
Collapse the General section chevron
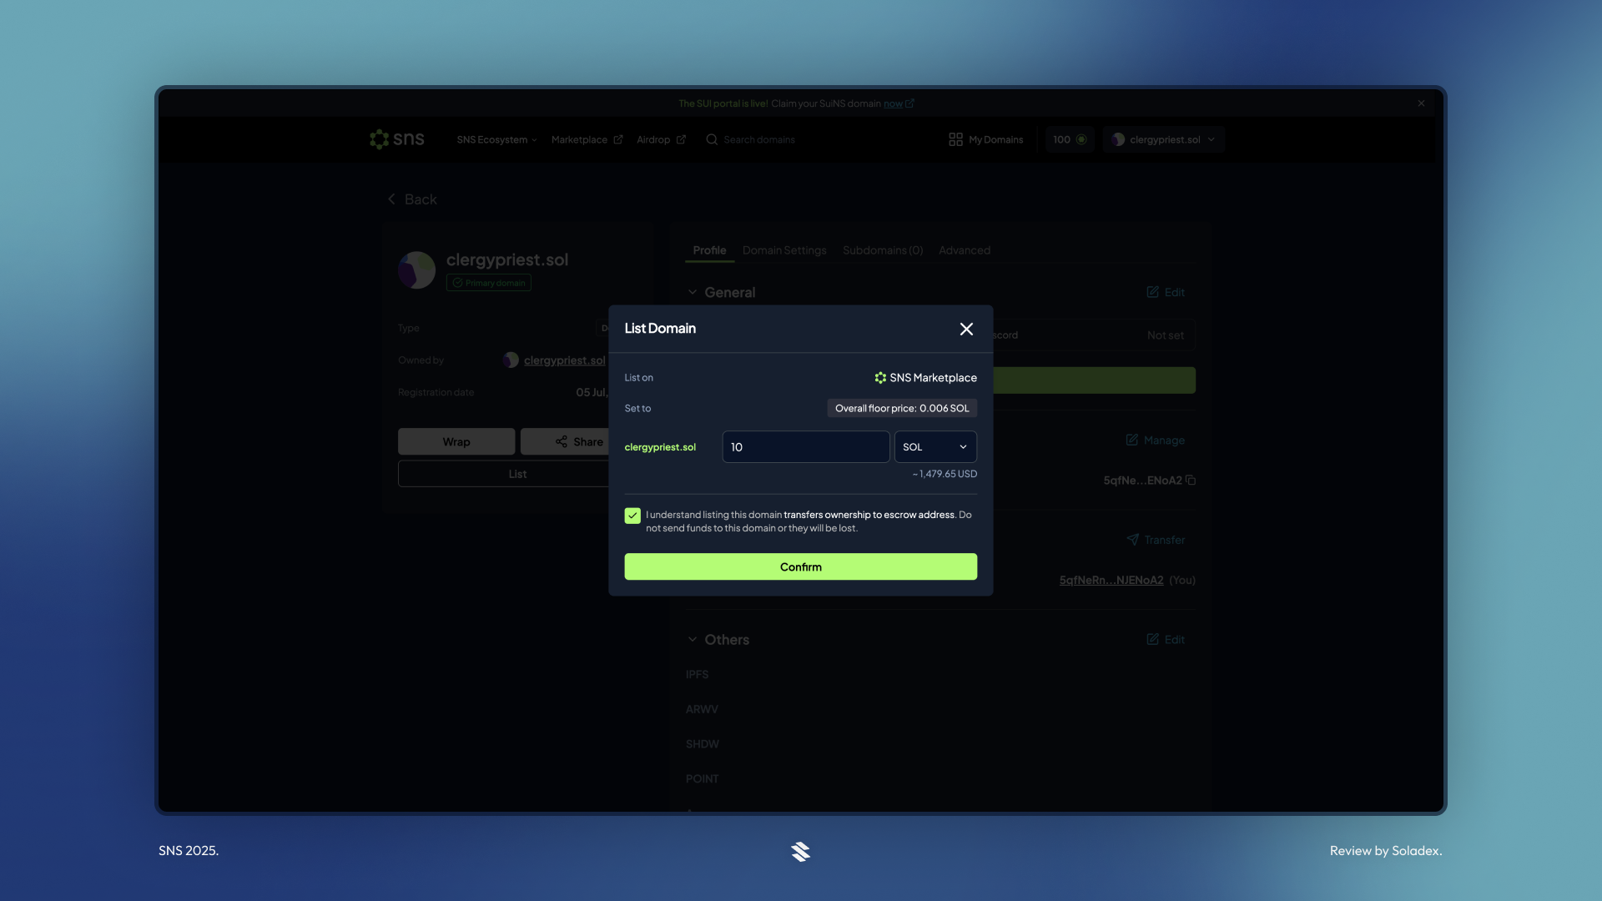[693, 292]
